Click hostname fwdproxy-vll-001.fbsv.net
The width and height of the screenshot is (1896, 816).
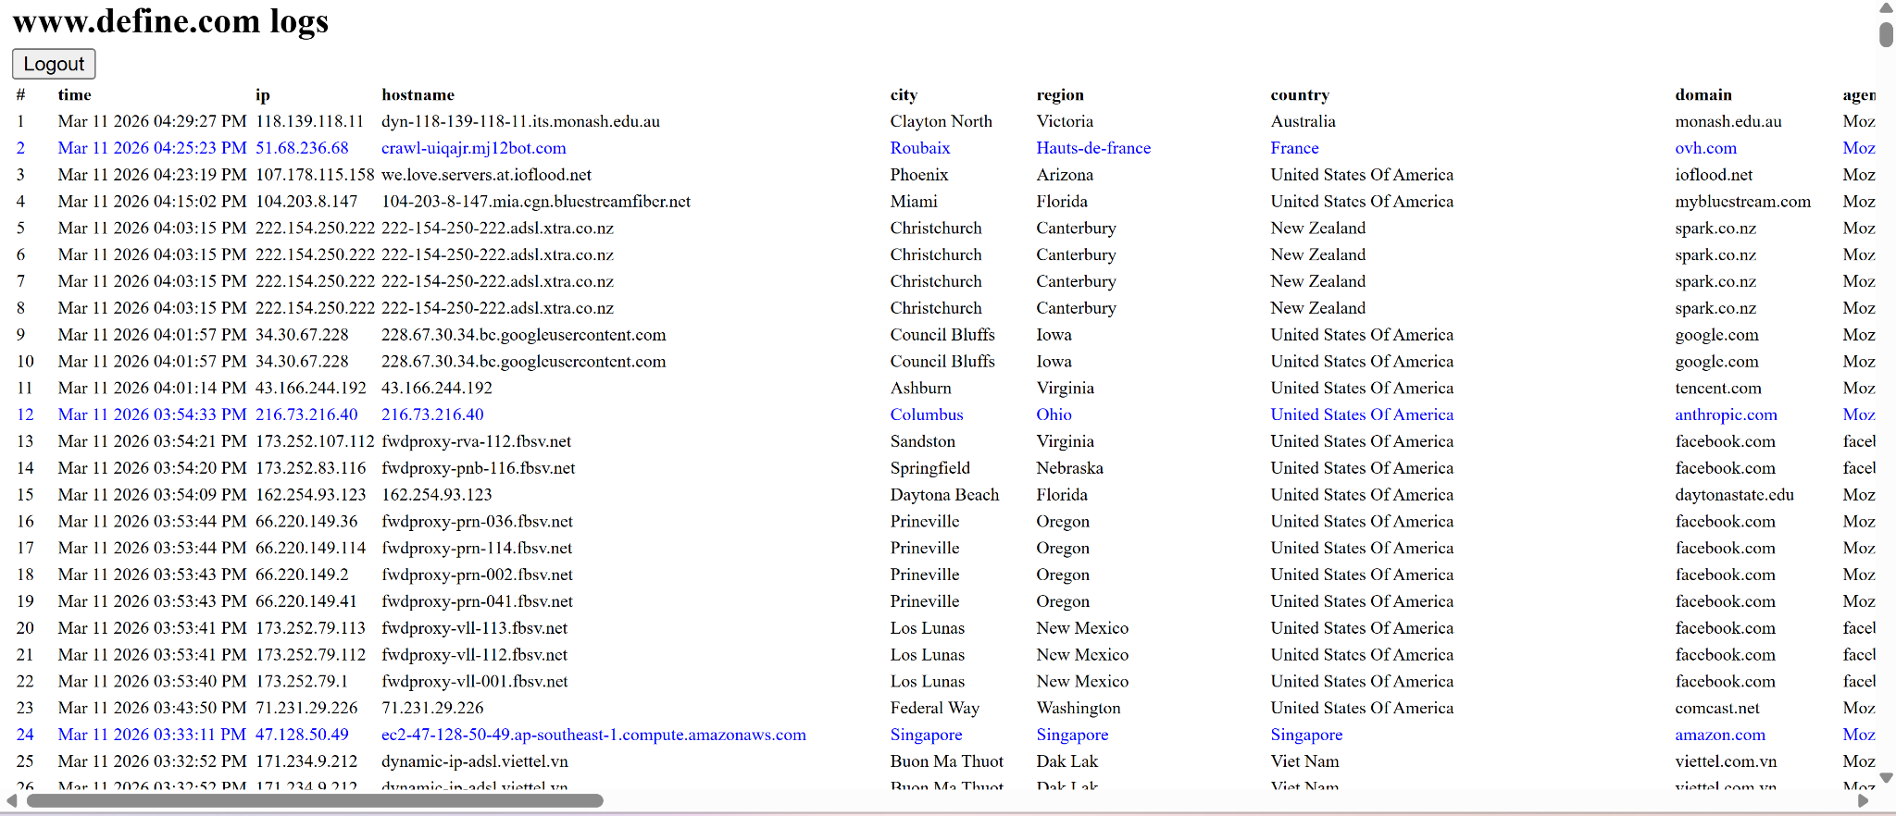point(474,682)
